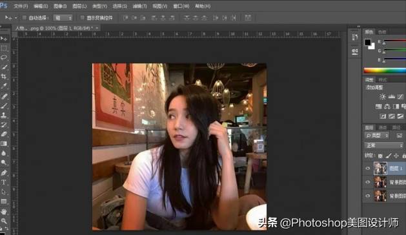Select the History Brush tool
Viewport: 406px width, 235px height.
pyautogui.click(x=4, y=125)
